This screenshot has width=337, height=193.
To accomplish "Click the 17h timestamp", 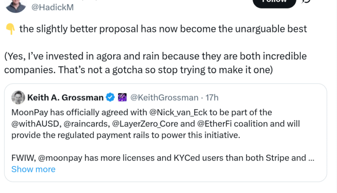I will [x=212, y=97].
